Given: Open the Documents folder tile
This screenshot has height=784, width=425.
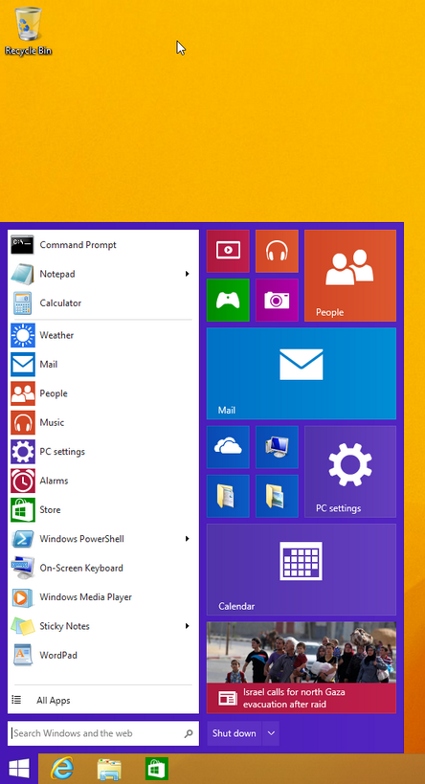Looking at the screenshot, I should (x=228, y=496).
